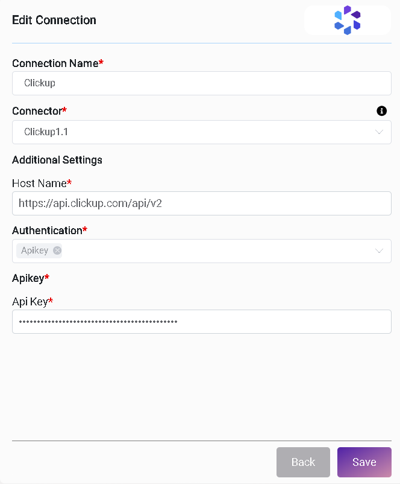Click the hexagon logo icon in header
400x484 pixels.
click(348, 20)
